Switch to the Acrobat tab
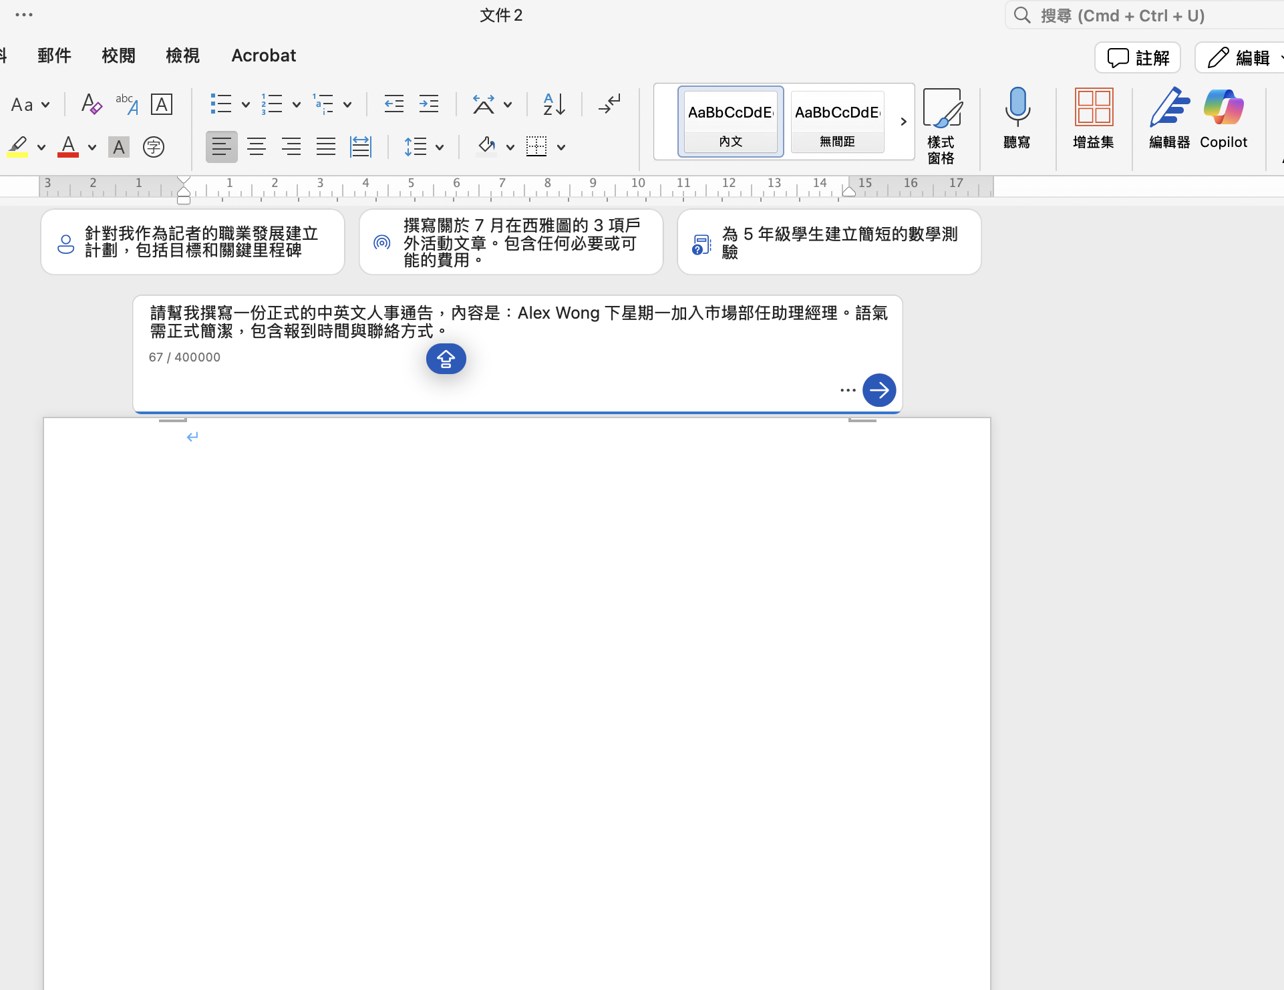This screenshot has width=1284, height=990. (x=263, y=55)
